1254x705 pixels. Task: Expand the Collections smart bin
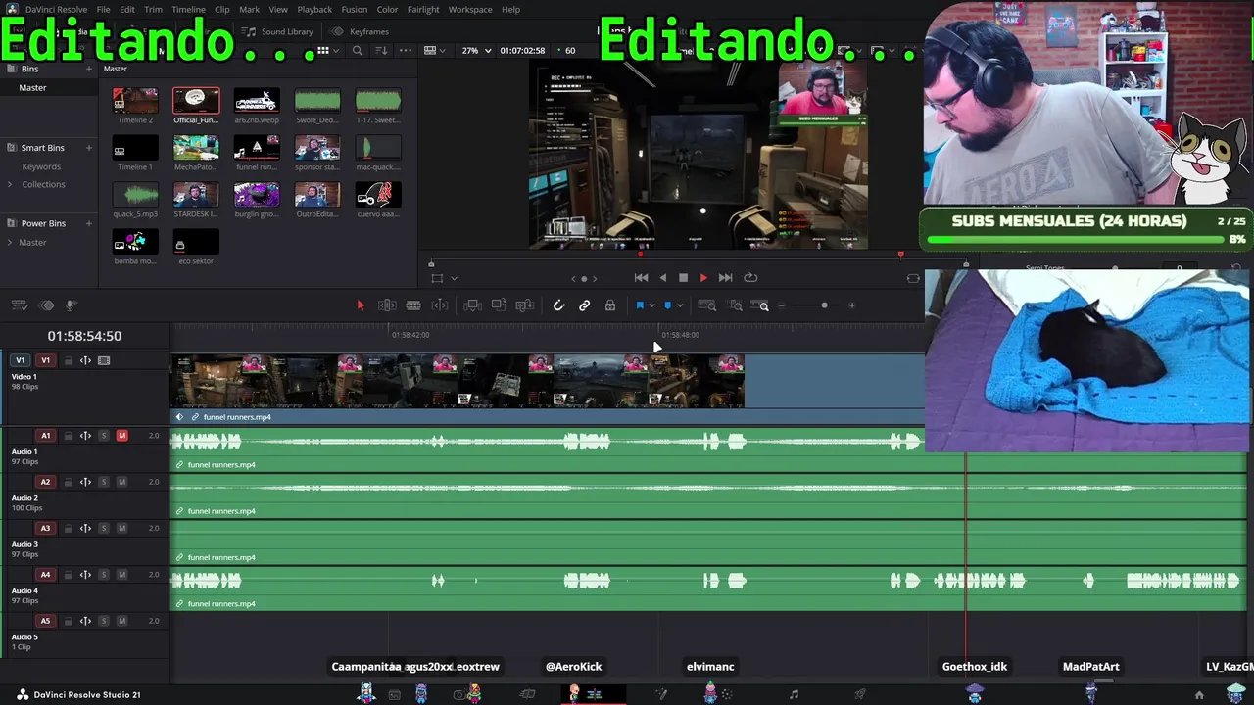[x=10, y=184]
